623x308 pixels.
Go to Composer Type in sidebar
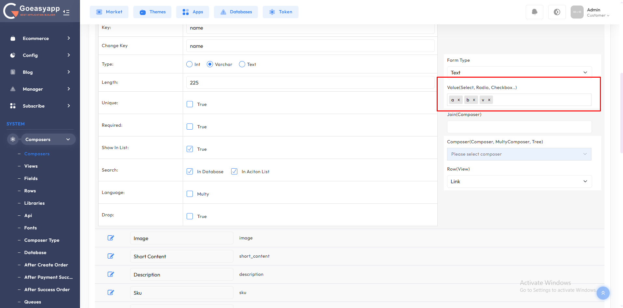pyautogui.click(x=42, y=240)
